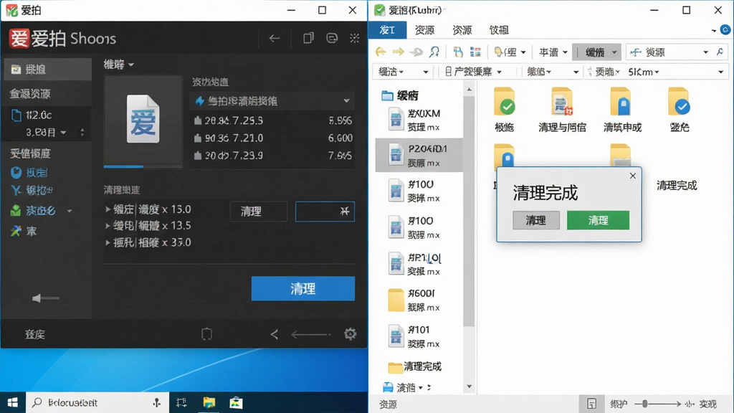
Task: Go forward using the yellow right arrow
Action: (398, 52)
